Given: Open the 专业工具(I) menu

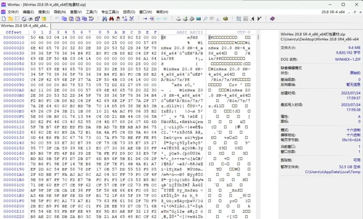Looking at the screenshot, I should (110, 12).
